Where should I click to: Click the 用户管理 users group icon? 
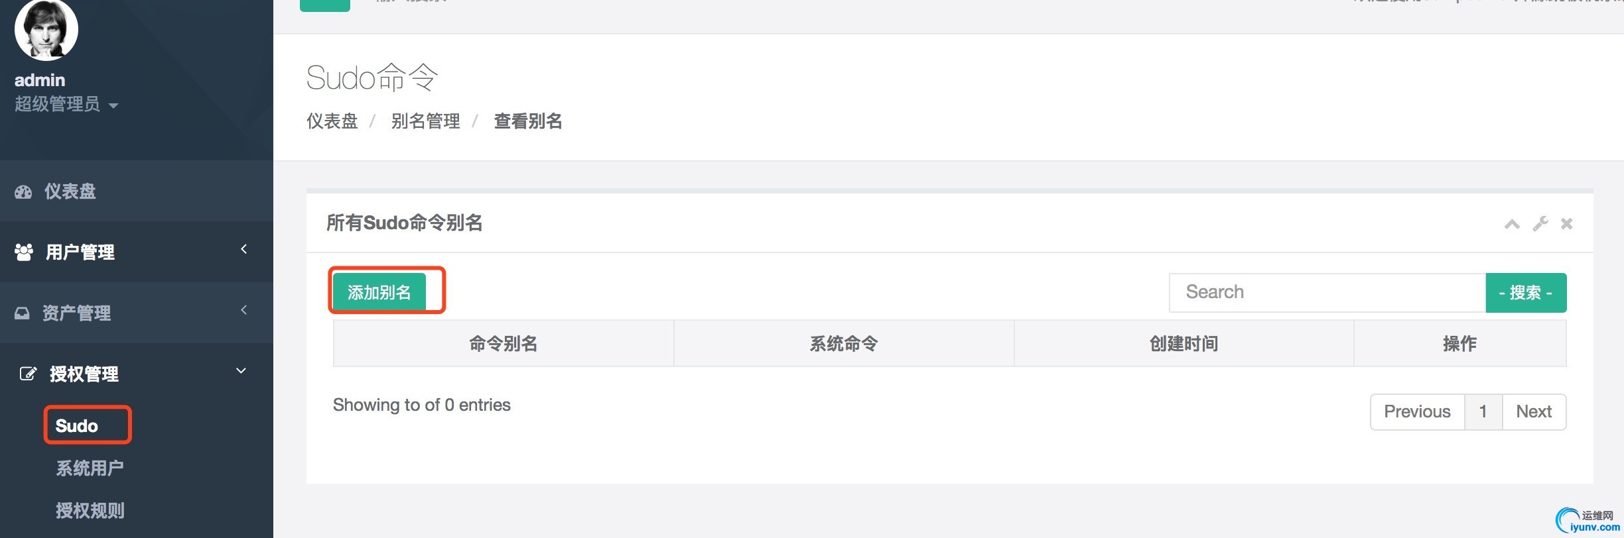pyautogui.click(x=24, y=252)
